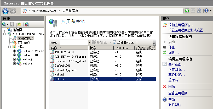Expand the websnj site node
Screen dimensions: 213x109
point(14,59)
